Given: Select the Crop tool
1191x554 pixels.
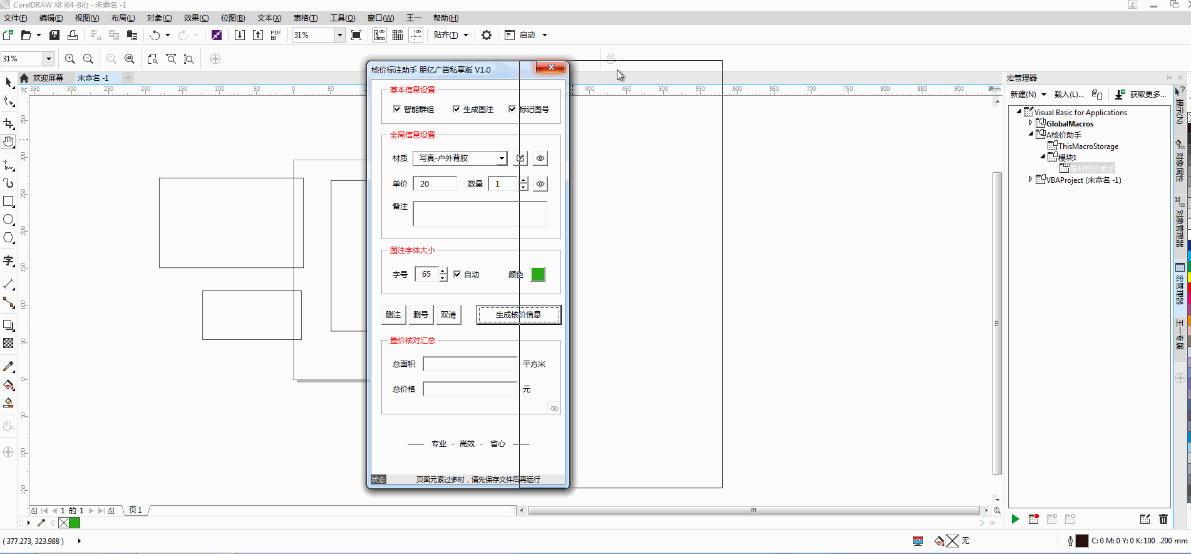Looking at the screenshot, I should (8, 123).
